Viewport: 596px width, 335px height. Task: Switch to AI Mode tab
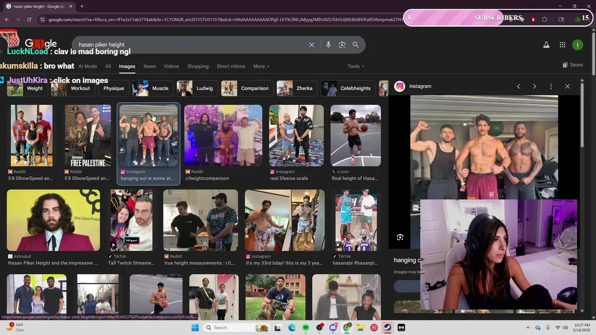pyautogui.click(x=88, y=66)
